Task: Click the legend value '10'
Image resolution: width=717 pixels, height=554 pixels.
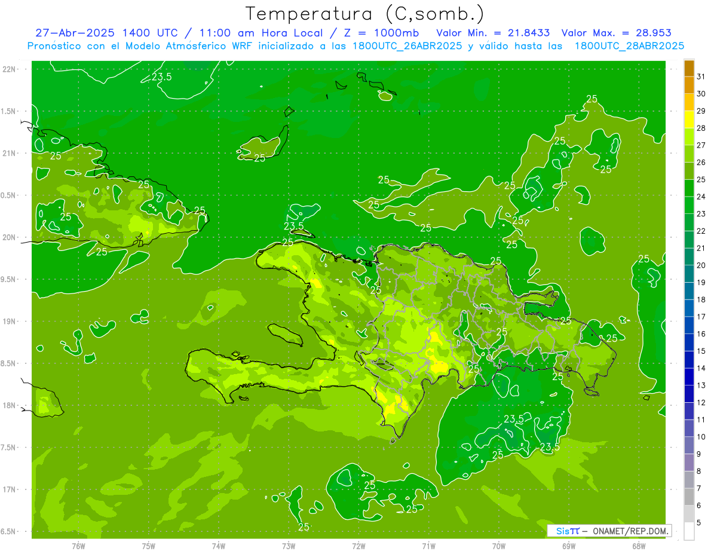Action: (x=701, y=437)
